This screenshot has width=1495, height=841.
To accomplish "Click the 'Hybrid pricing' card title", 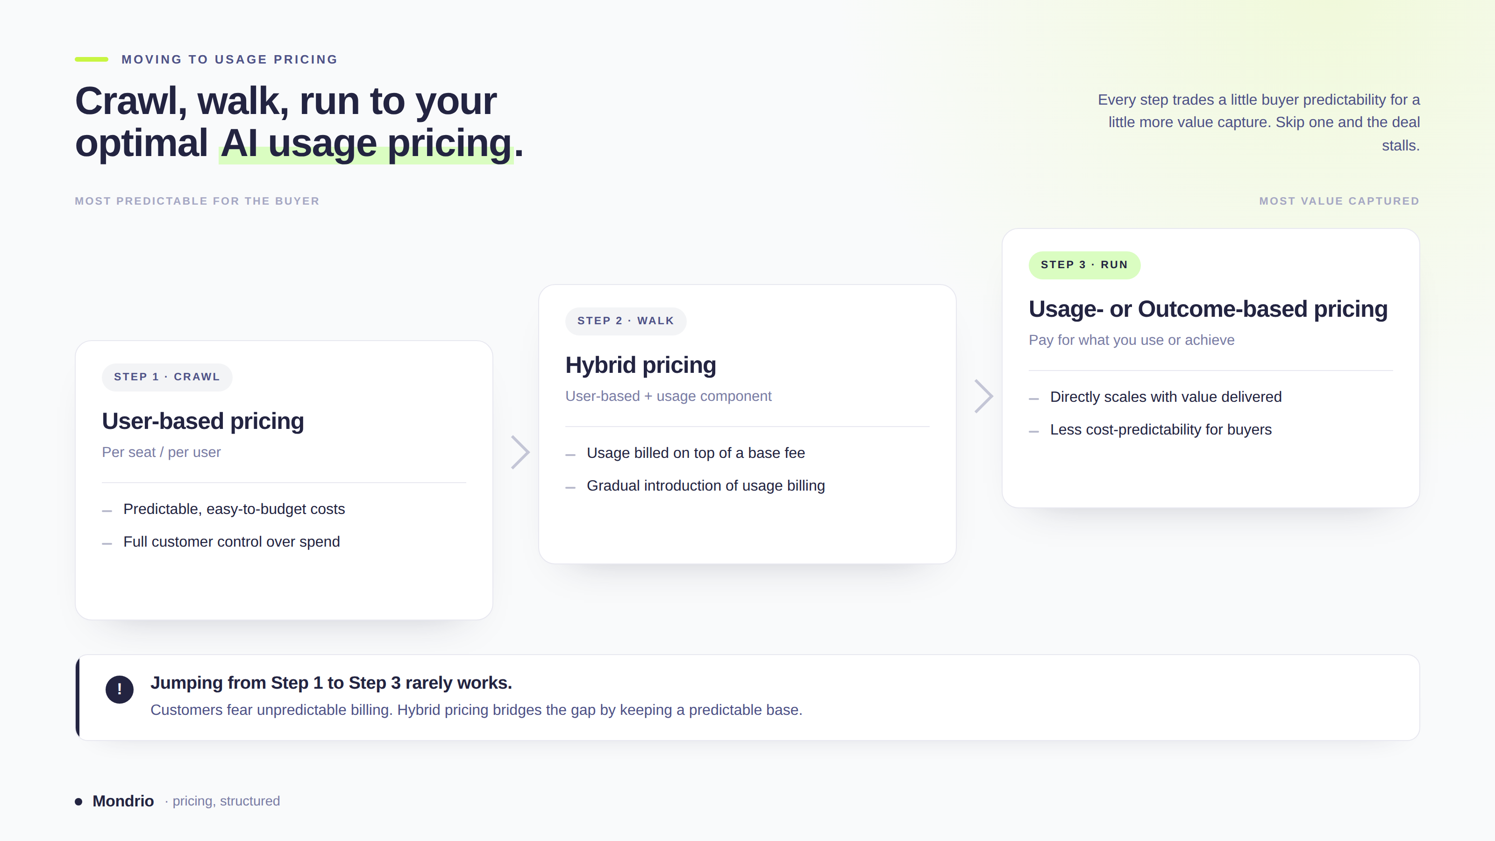I will (x=641, y=365).
